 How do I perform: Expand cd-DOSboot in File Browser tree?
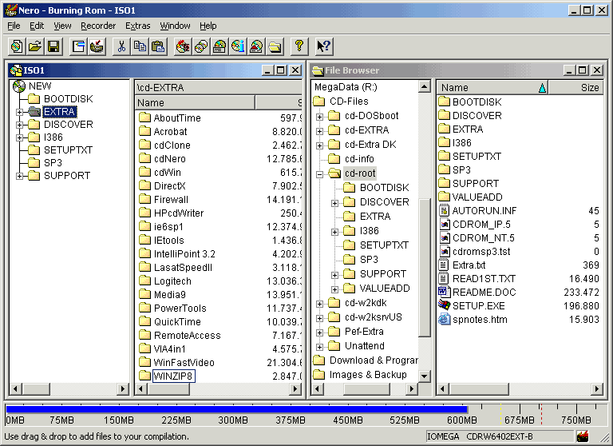point(319,117)
